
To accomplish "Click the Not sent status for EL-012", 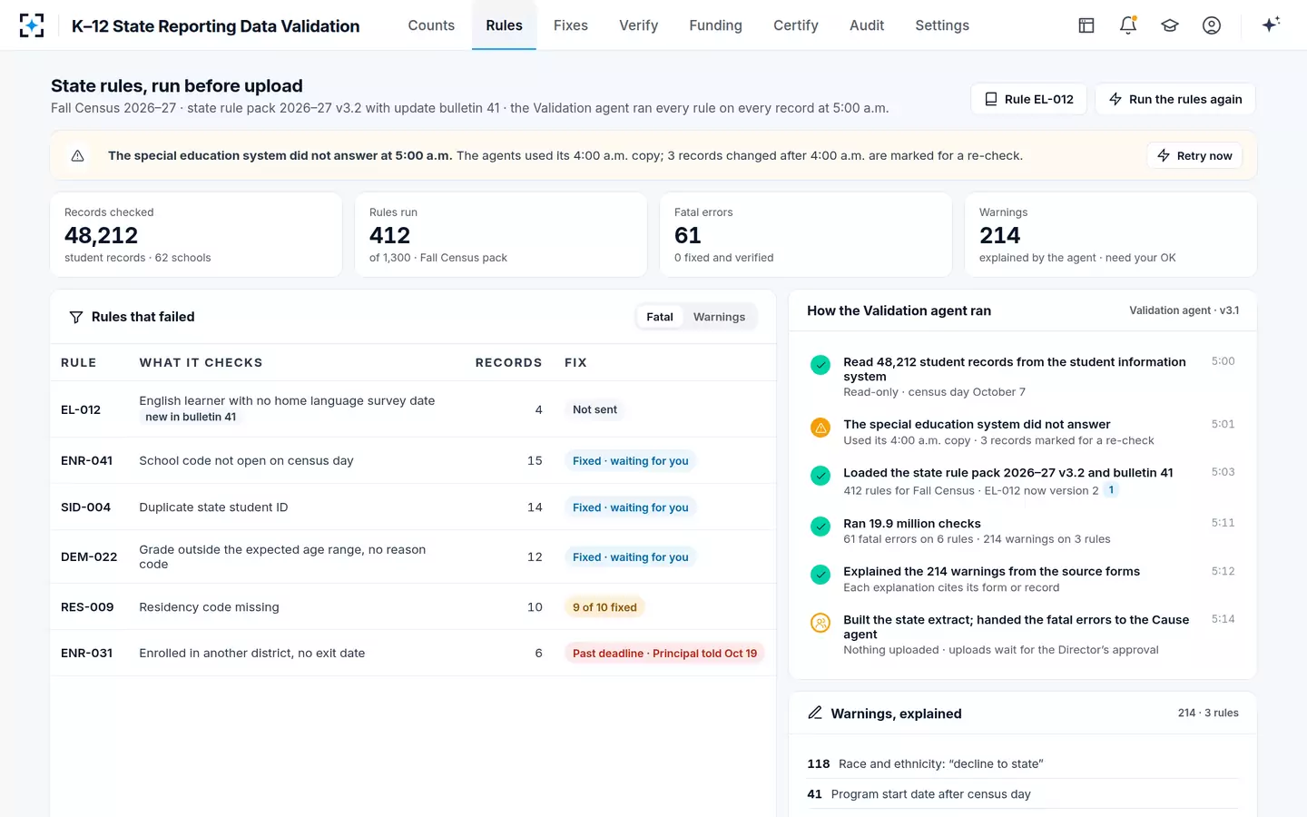I will [595, 409].
